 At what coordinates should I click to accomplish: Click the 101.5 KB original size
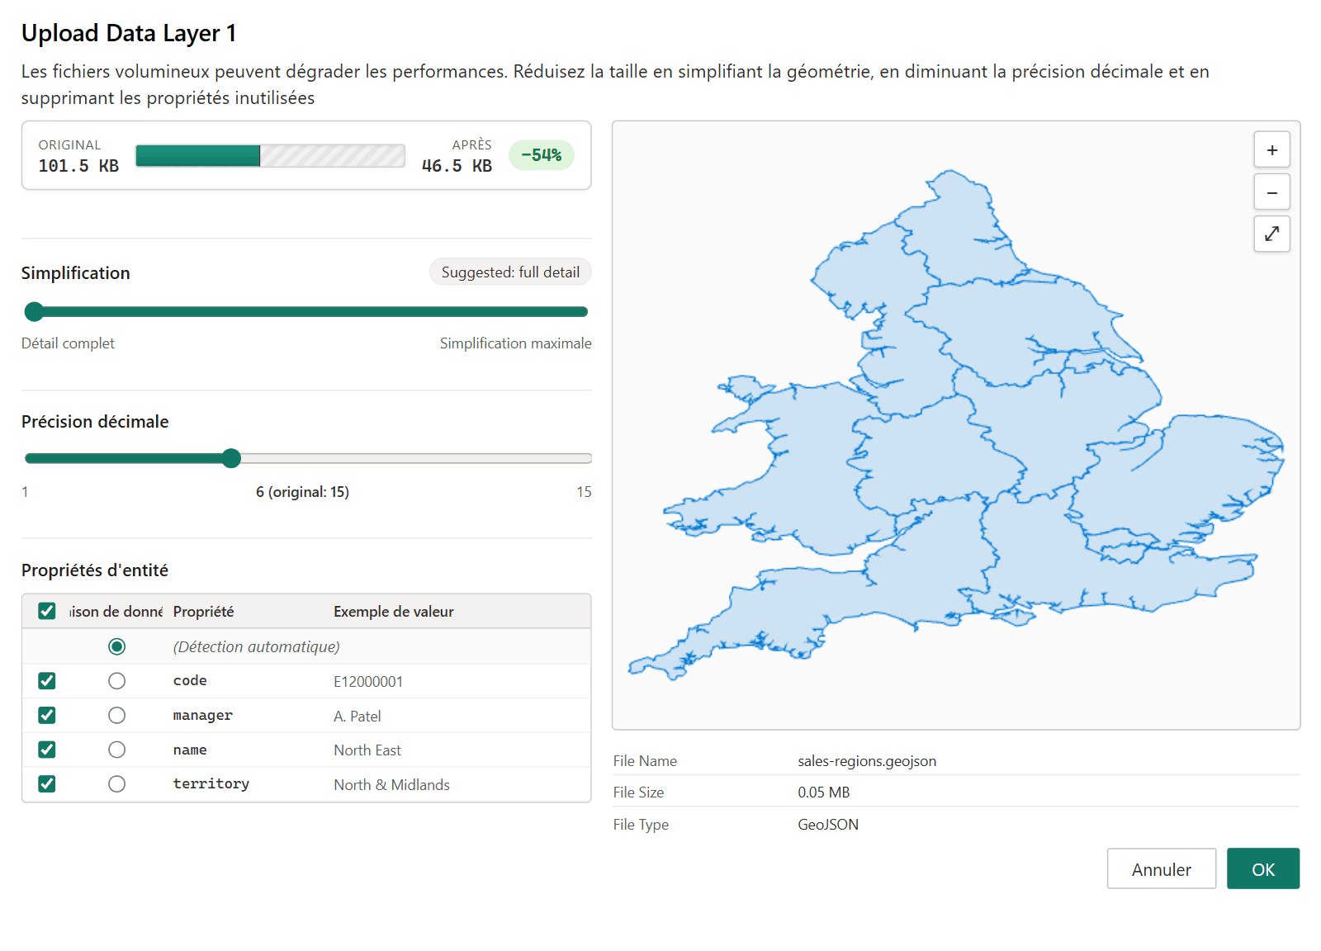78,166
